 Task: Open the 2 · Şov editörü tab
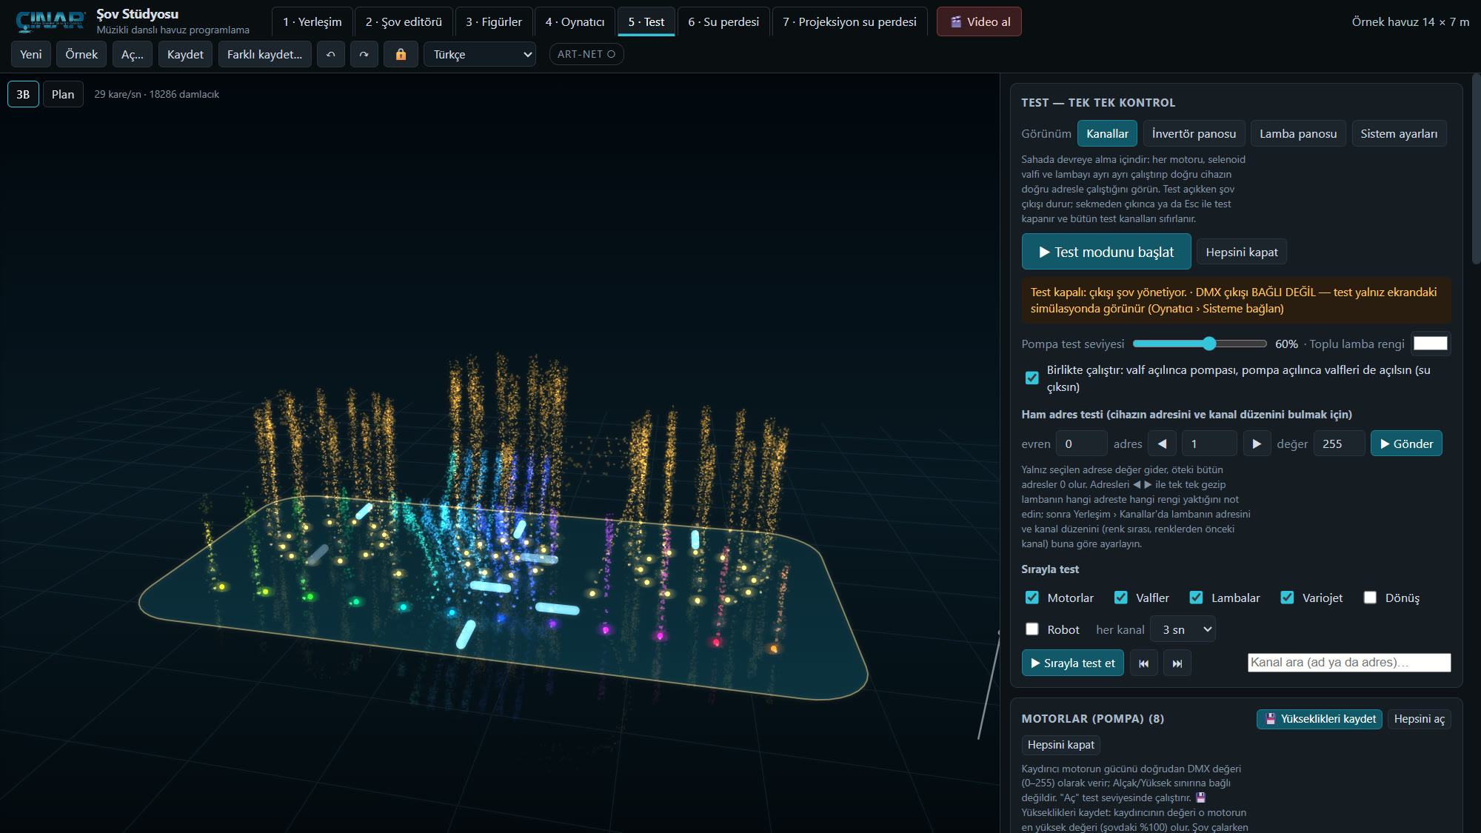coord(404,21)
